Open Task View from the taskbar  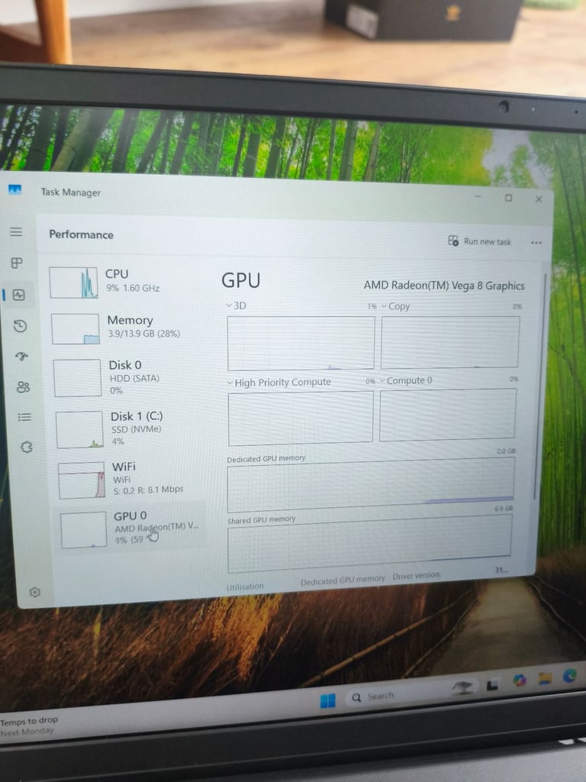492,685
